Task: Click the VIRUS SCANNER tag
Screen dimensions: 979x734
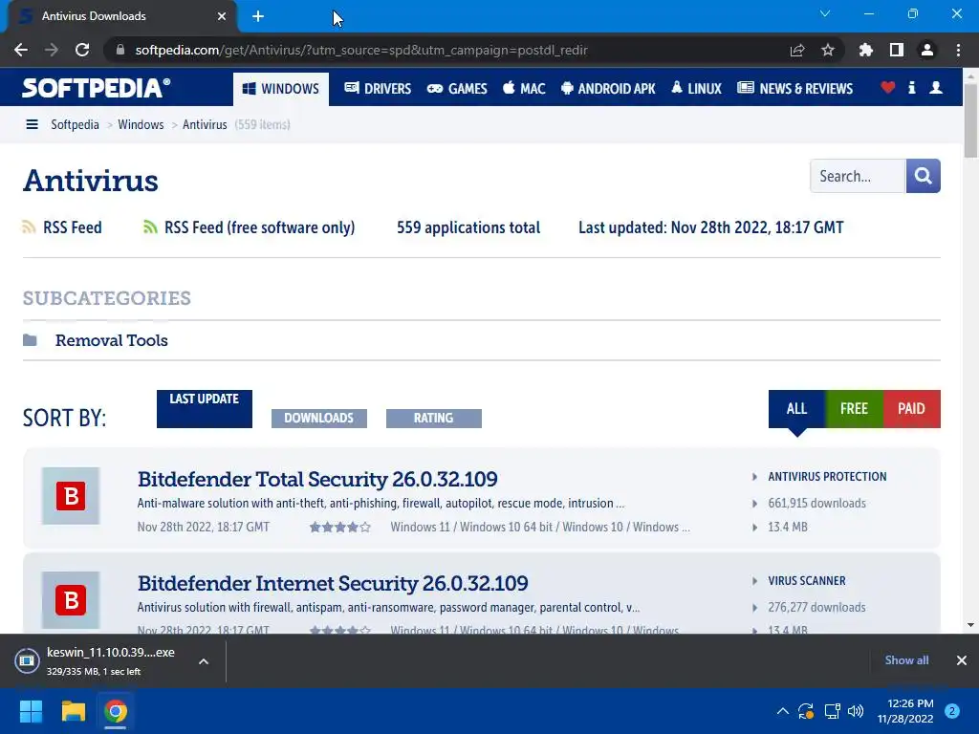Action: click(x=807, y=581)
